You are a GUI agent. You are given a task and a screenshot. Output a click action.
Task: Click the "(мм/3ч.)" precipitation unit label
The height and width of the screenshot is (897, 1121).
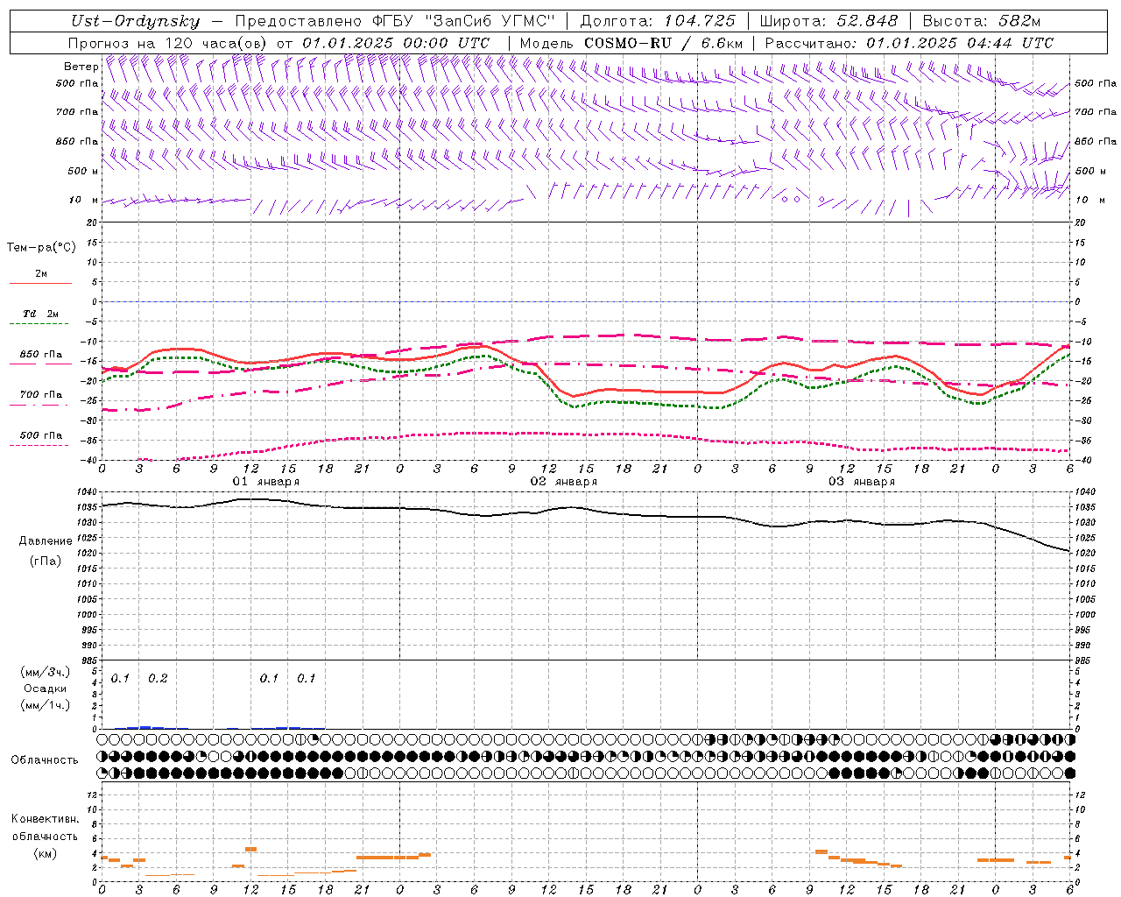(45, 672)
